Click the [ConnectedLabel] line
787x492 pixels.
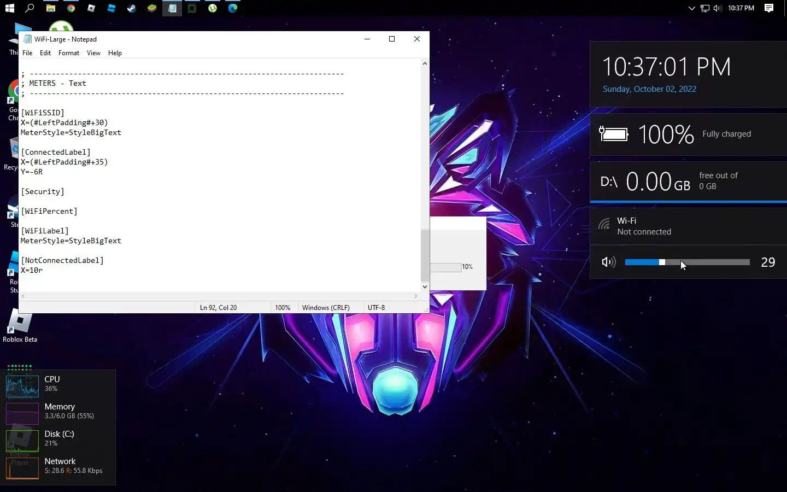pos(56,152)
